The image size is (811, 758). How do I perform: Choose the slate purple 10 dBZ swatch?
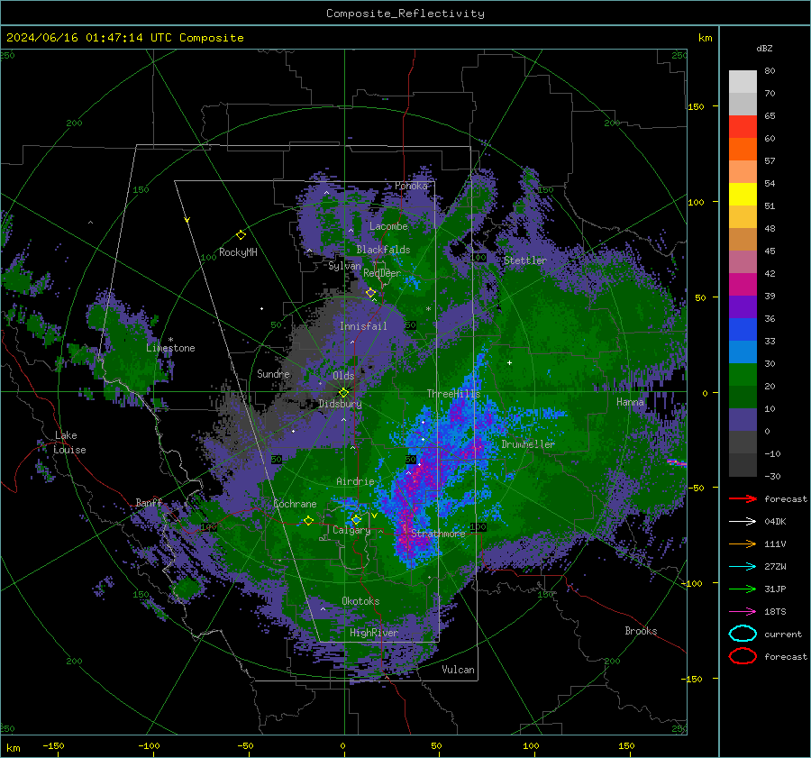point(743,419)
